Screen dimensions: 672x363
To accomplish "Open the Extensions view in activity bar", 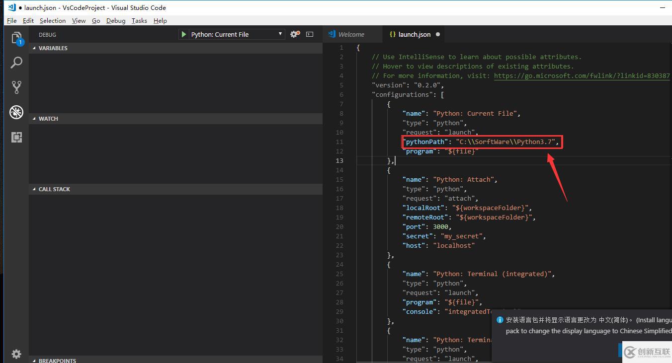I will coord(16,137).
